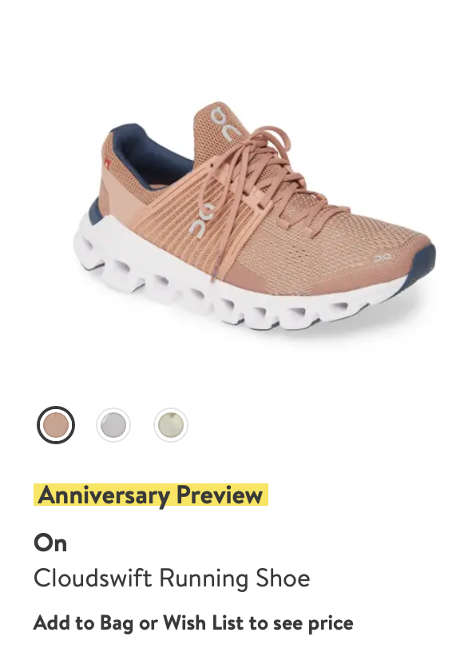
Task: Select the rose pink color swatch
Action: click(x=56, y=424)
